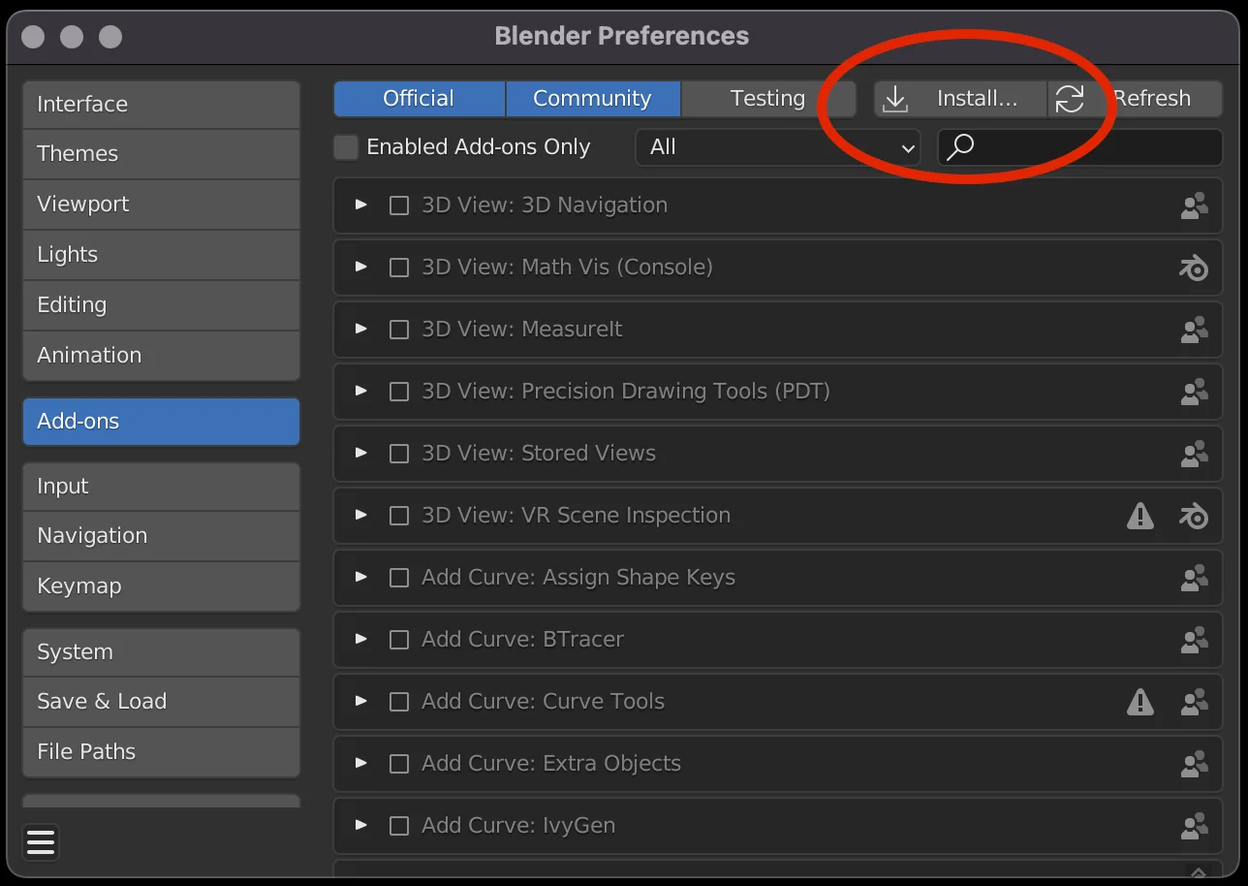The width and height of the screenshot is (1248, 886).
Task: Expand the BTracer add-on details
Action: click(x=361, y=639)
